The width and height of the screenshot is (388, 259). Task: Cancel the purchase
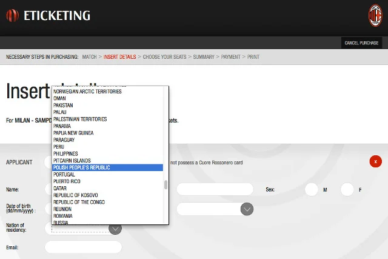tap(361, 43)
